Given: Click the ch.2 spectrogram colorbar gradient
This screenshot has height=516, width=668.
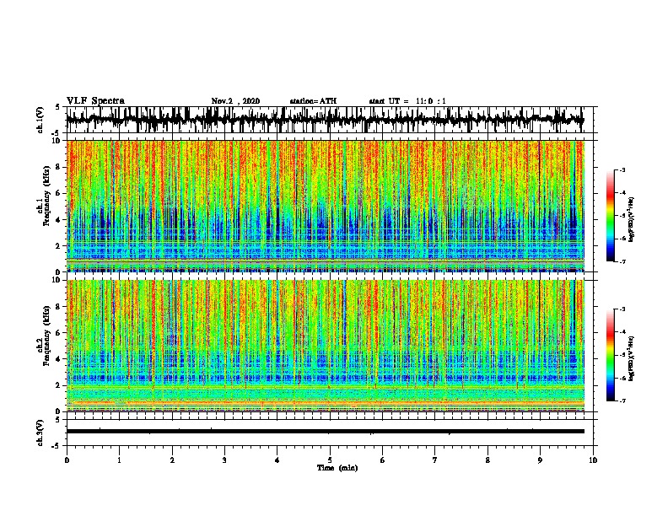Looking at the screenshot, I should 610,355.
